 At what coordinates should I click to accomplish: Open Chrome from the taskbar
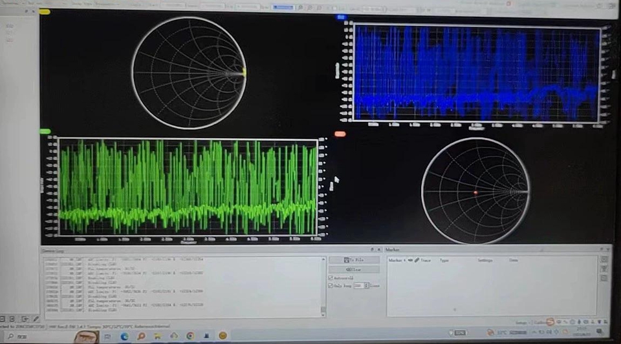coord(191,336)
